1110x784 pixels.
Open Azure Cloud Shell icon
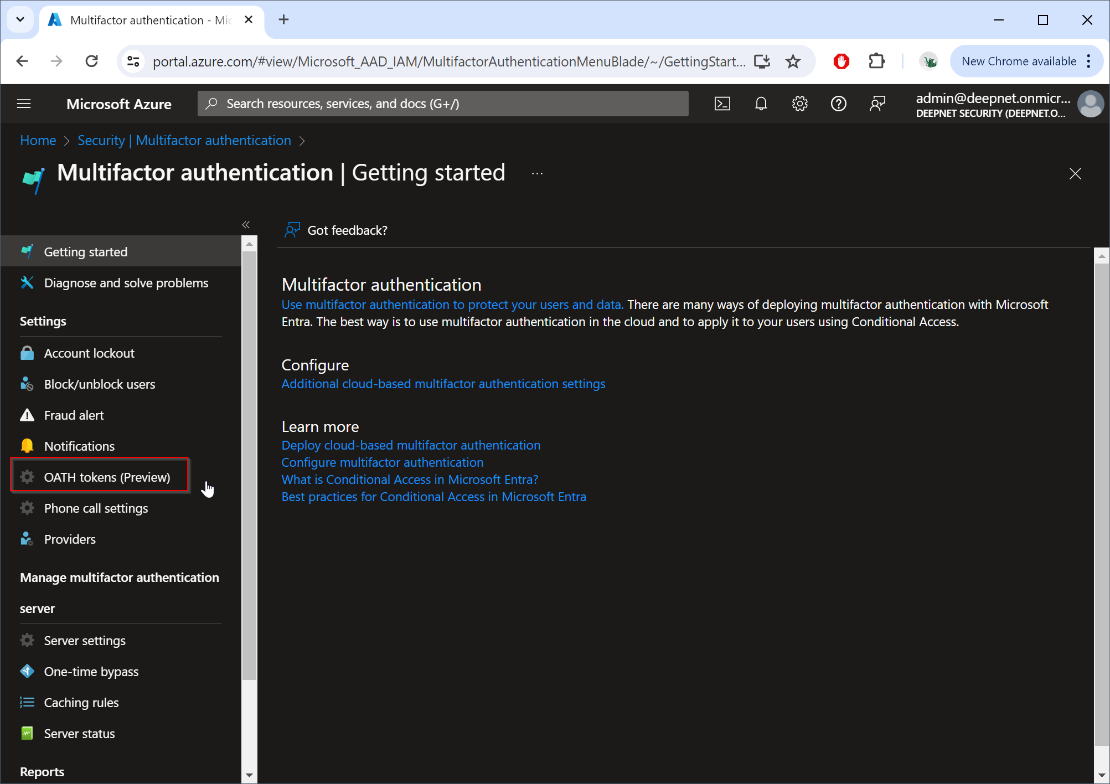pyautogui.click(x=722, y=104)
